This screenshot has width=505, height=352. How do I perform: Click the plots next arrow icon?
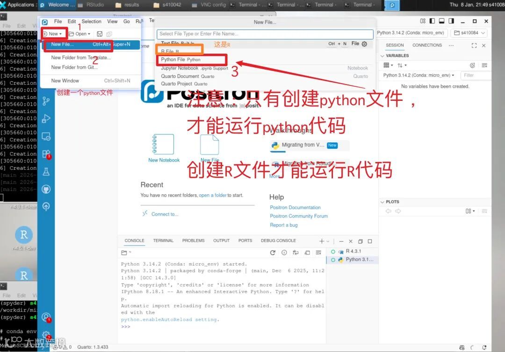(398, 211)
